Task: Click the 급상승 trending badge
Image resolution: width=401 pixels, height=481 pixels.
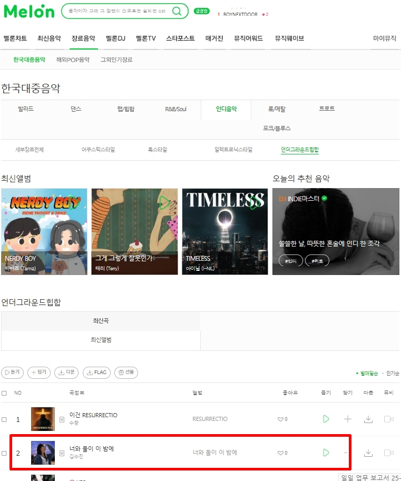Action: click(x=202, y=11)
